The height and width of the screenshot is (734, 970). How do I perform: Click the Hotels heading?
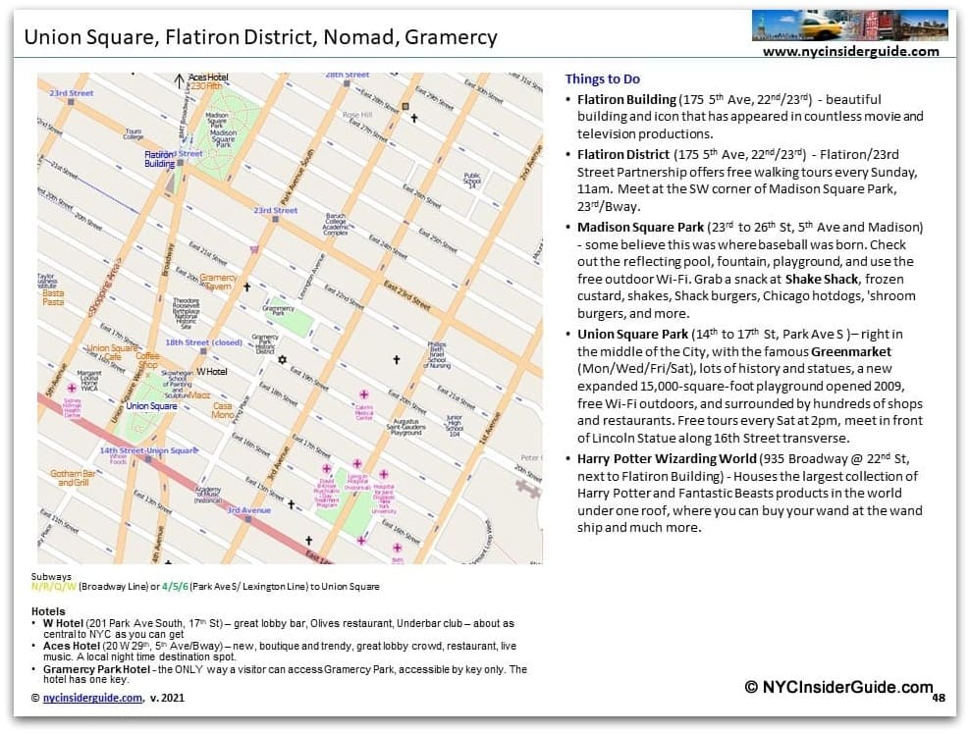(48, 611)
